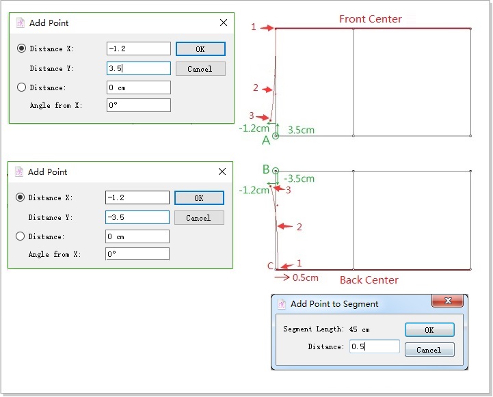
Task: Close the top Add Point dialog
Action: pyautogui.click(x=224, y=23)
